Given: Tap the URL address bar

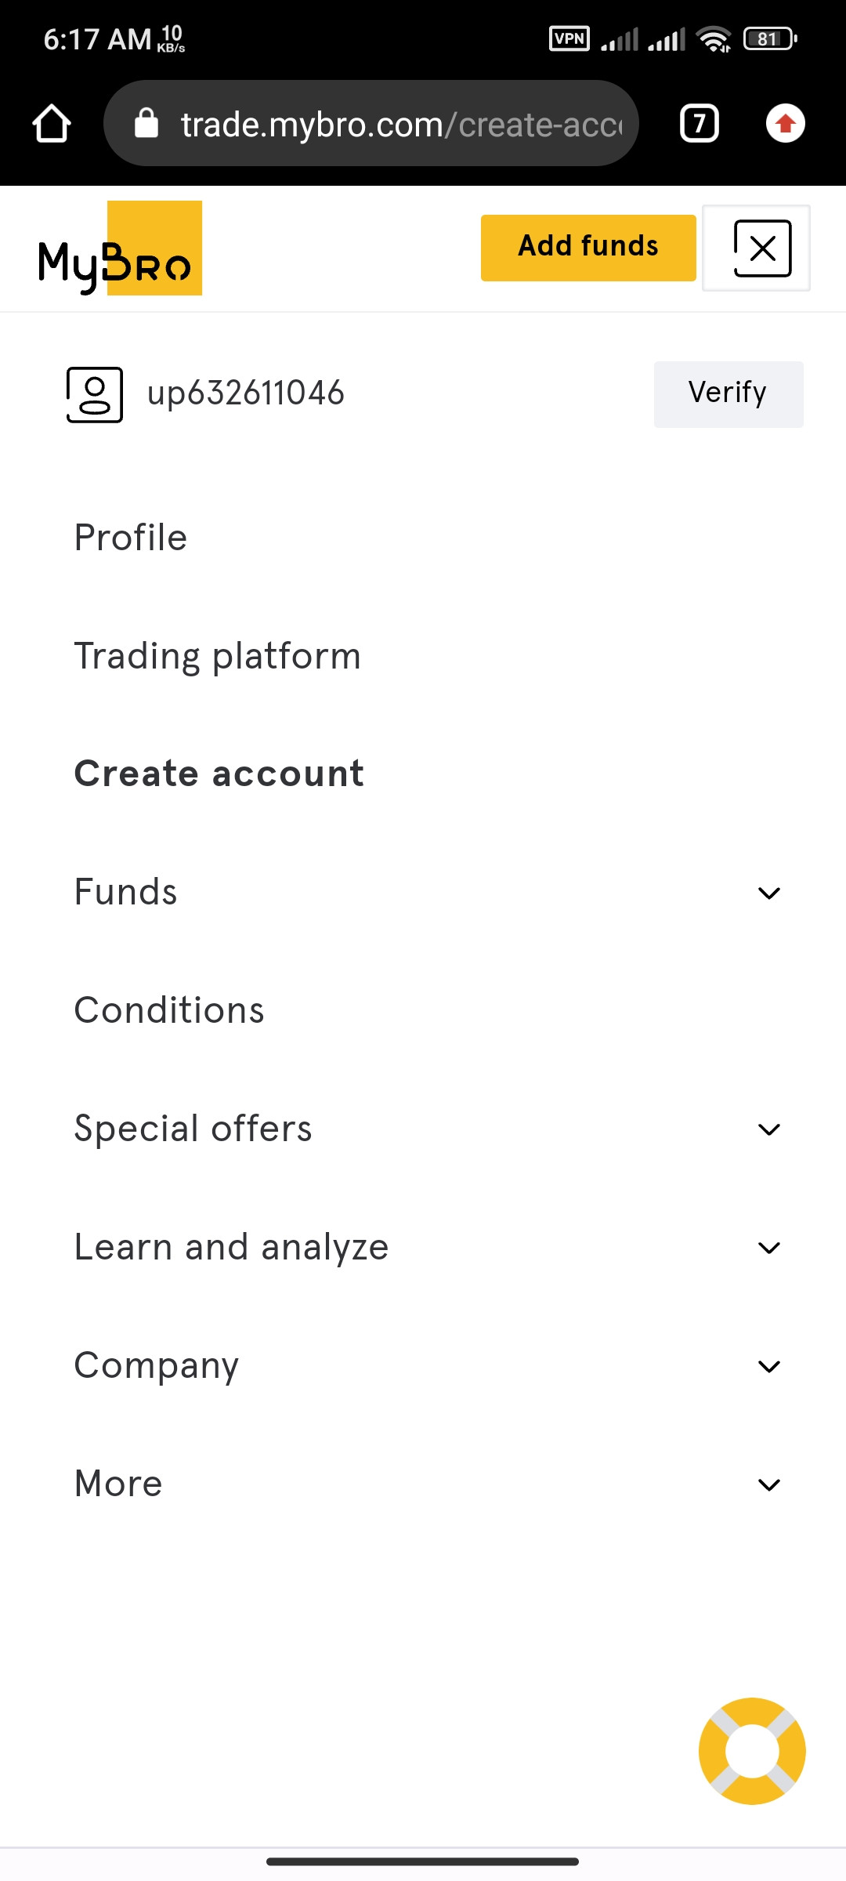Looking at the screenshot, I should coord(399,124).
